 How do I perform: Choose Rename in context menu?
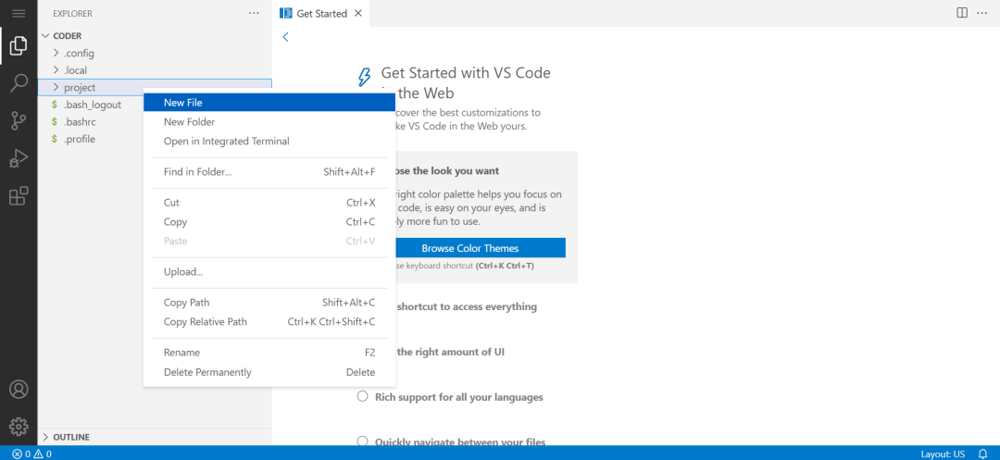269,353
